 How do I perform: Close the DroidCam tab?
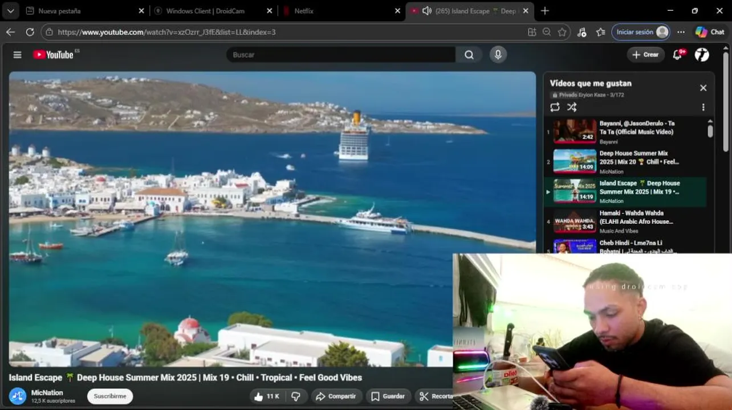coord(269,11)
